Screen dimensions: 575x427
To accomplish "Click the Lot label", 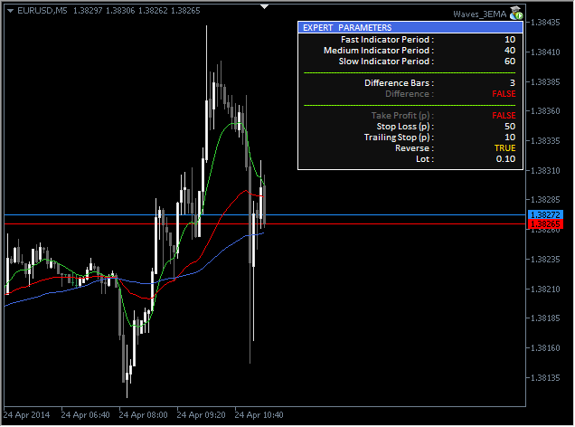I will tap(425, 159).
